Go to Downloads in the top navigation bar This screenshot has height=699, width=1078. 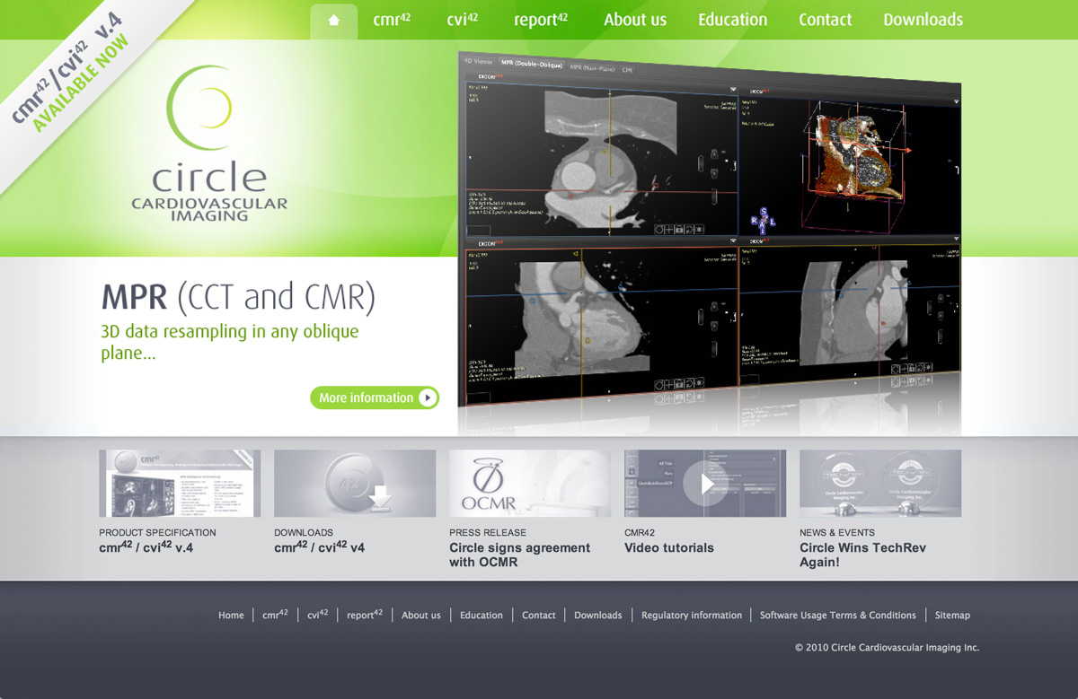tap(923, 20)
